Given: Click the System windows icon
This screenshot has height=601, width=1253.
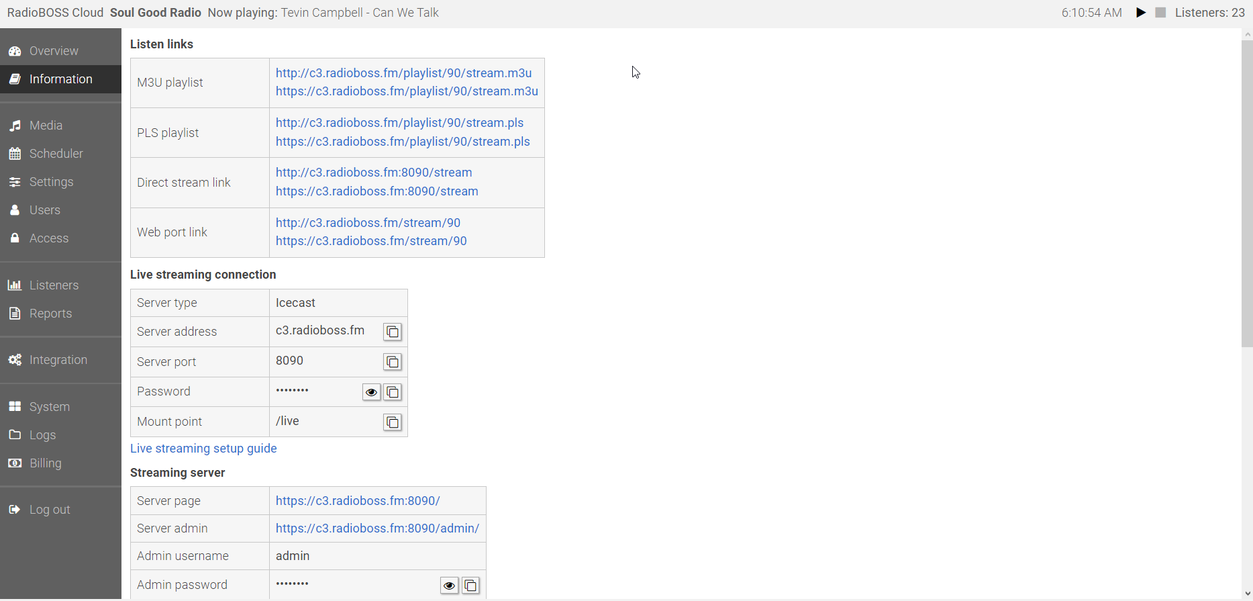Looking at the screenshot, I should pos(15,407).
